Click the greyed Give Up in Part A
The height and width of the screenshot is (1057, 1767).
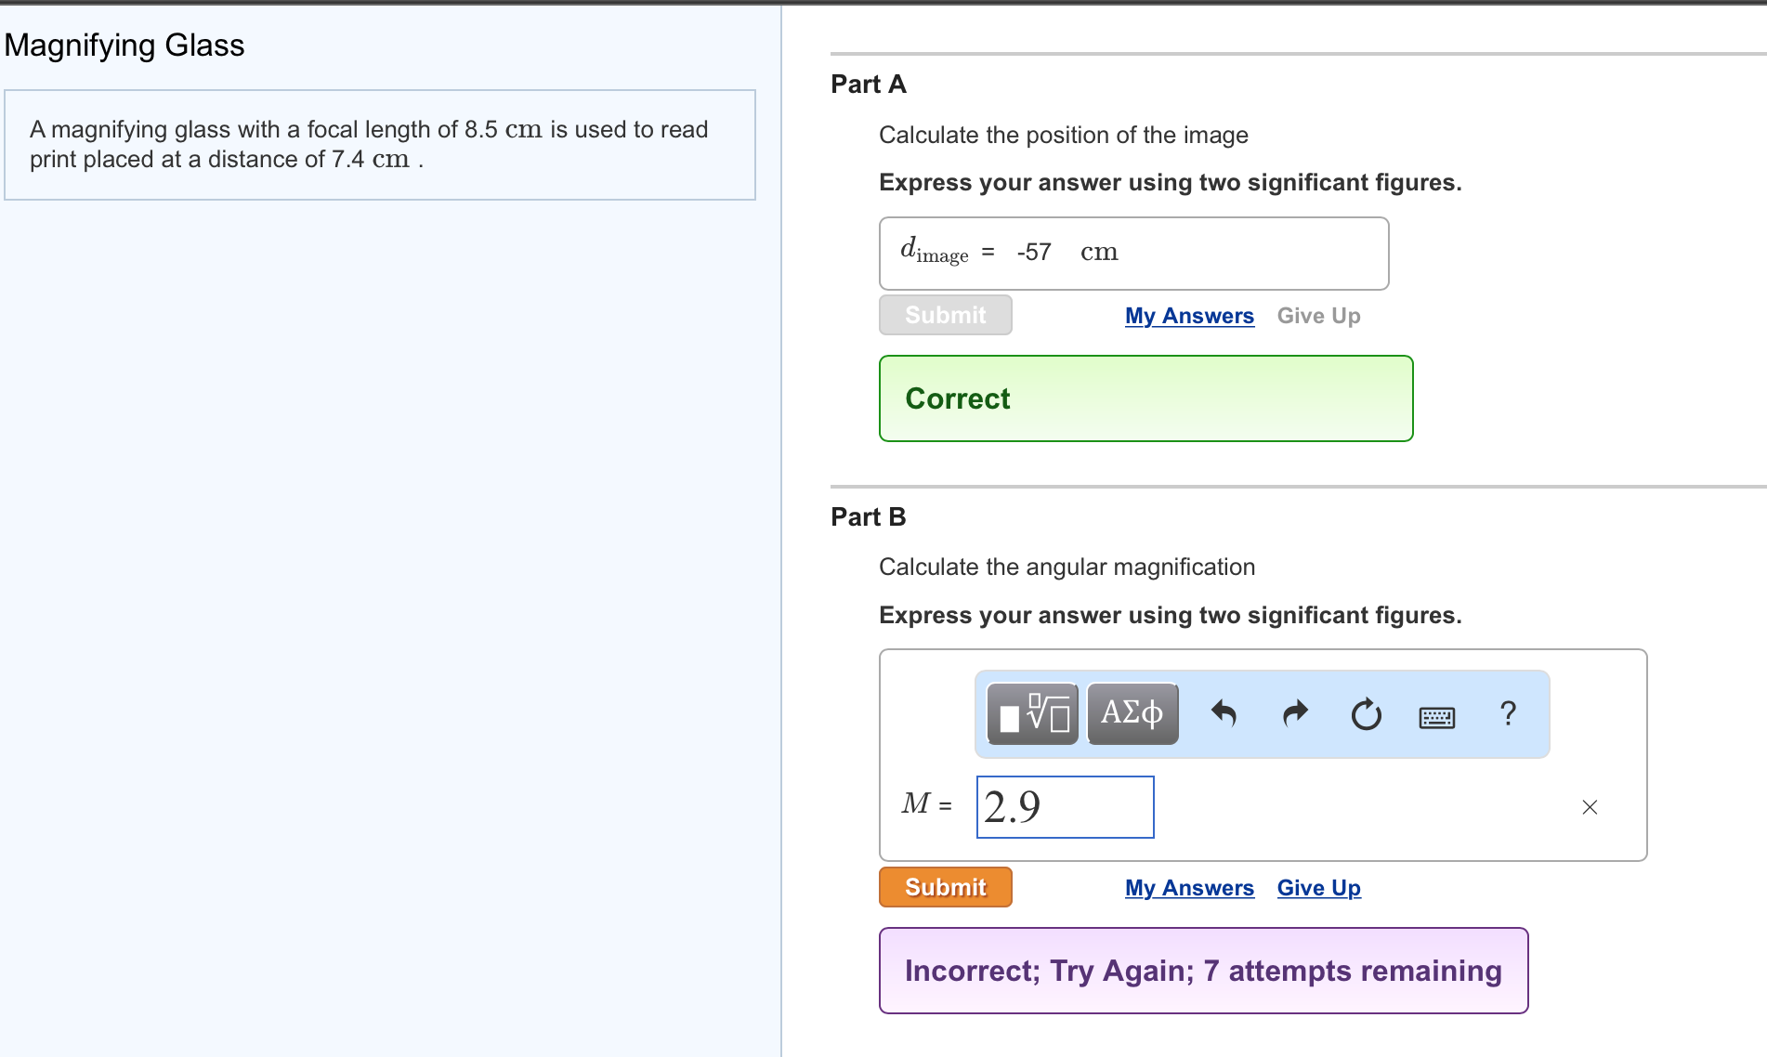coord(1318,316)
